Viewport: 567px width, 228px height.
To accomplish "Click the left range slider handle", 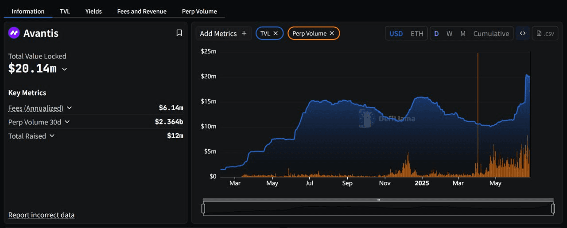I will coord(203,209).
